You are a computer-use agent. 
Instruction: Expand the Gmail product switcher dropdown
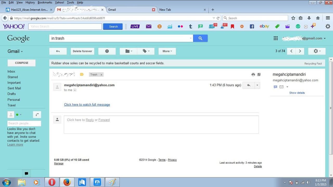[x=15, y=51]
